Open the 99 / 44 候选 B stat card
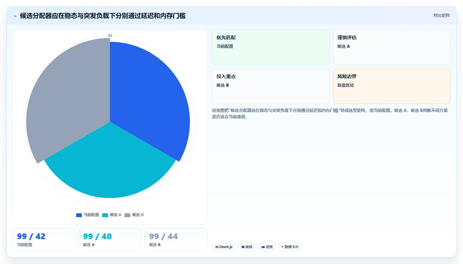Viewport: 463px width, 264px height. 176,239
